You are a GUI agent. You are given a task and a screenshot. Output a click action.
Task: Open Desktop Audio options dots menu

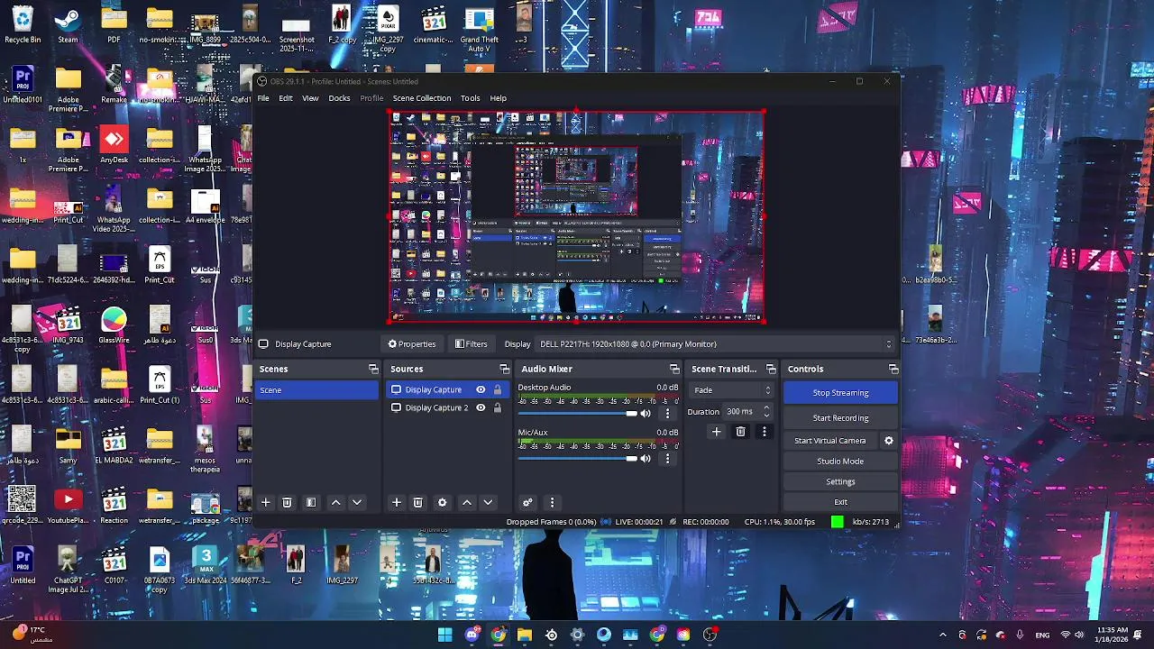667,414
